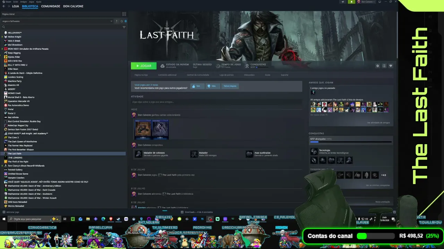Select Talvez depois on recommendation prompt

pyautogui.click(x=230, y=86)
